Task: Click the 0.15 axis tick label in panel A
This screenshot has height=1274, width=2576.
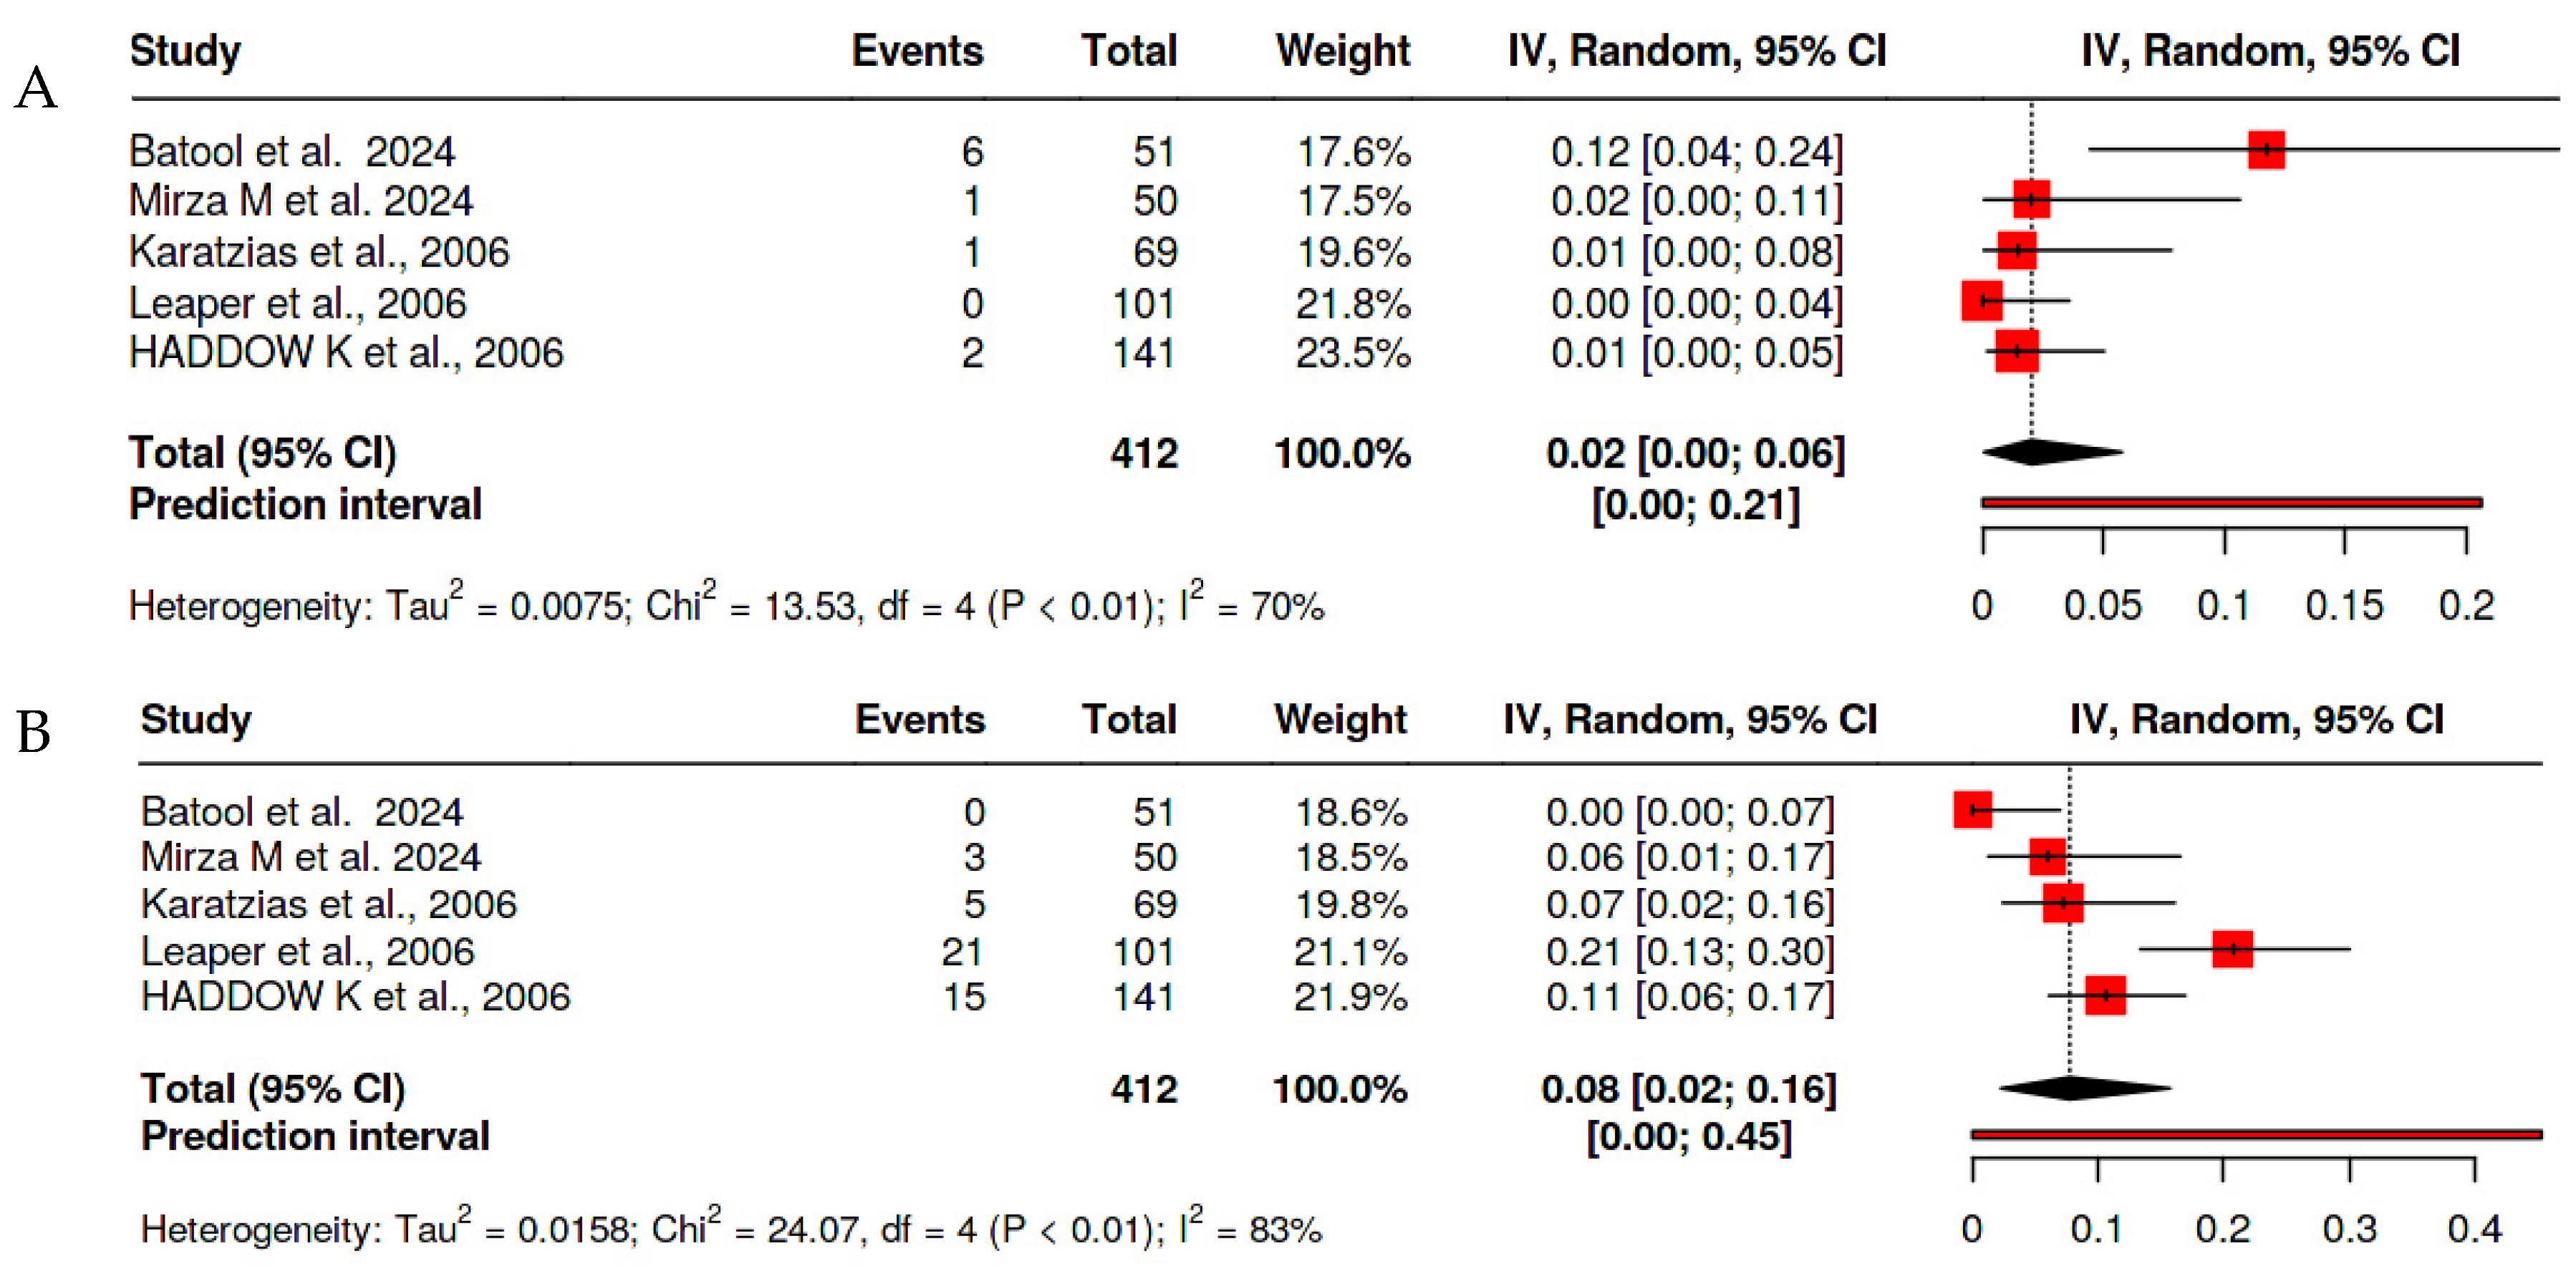Action: [2343, 605]
